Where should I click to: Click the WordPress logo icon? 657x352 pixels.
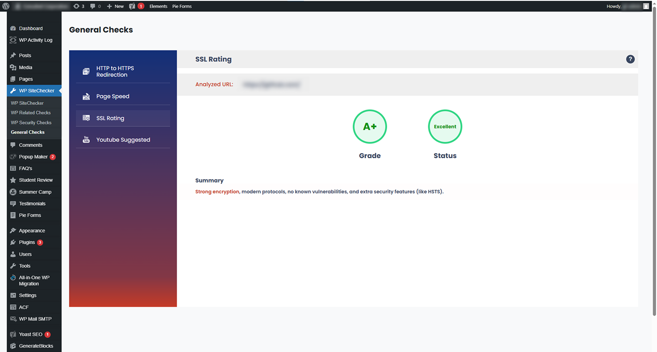6,6
